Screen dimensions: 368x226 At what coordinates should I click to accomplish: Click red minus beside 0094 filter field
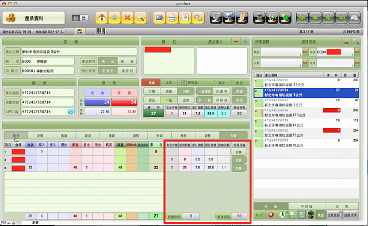pos(356,52)
